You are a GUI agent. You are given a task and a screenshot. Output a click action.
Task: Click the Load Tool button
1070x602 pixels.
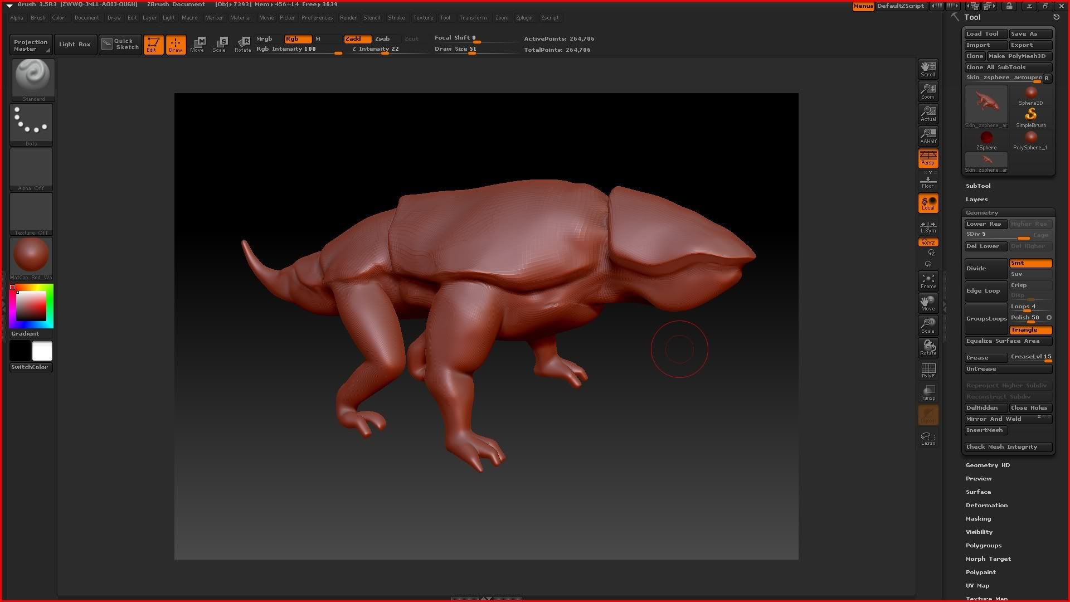(986, 34)
